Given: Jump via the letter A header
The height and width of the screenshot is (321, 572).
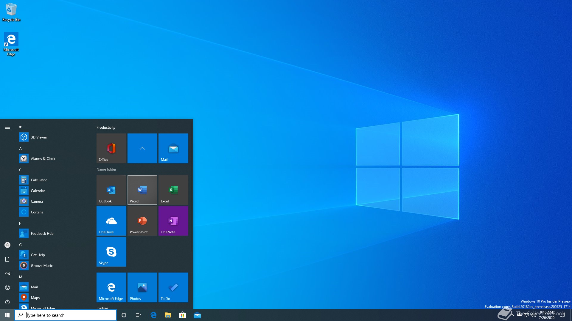Looking at the screenshot, I should click(20, 148).
